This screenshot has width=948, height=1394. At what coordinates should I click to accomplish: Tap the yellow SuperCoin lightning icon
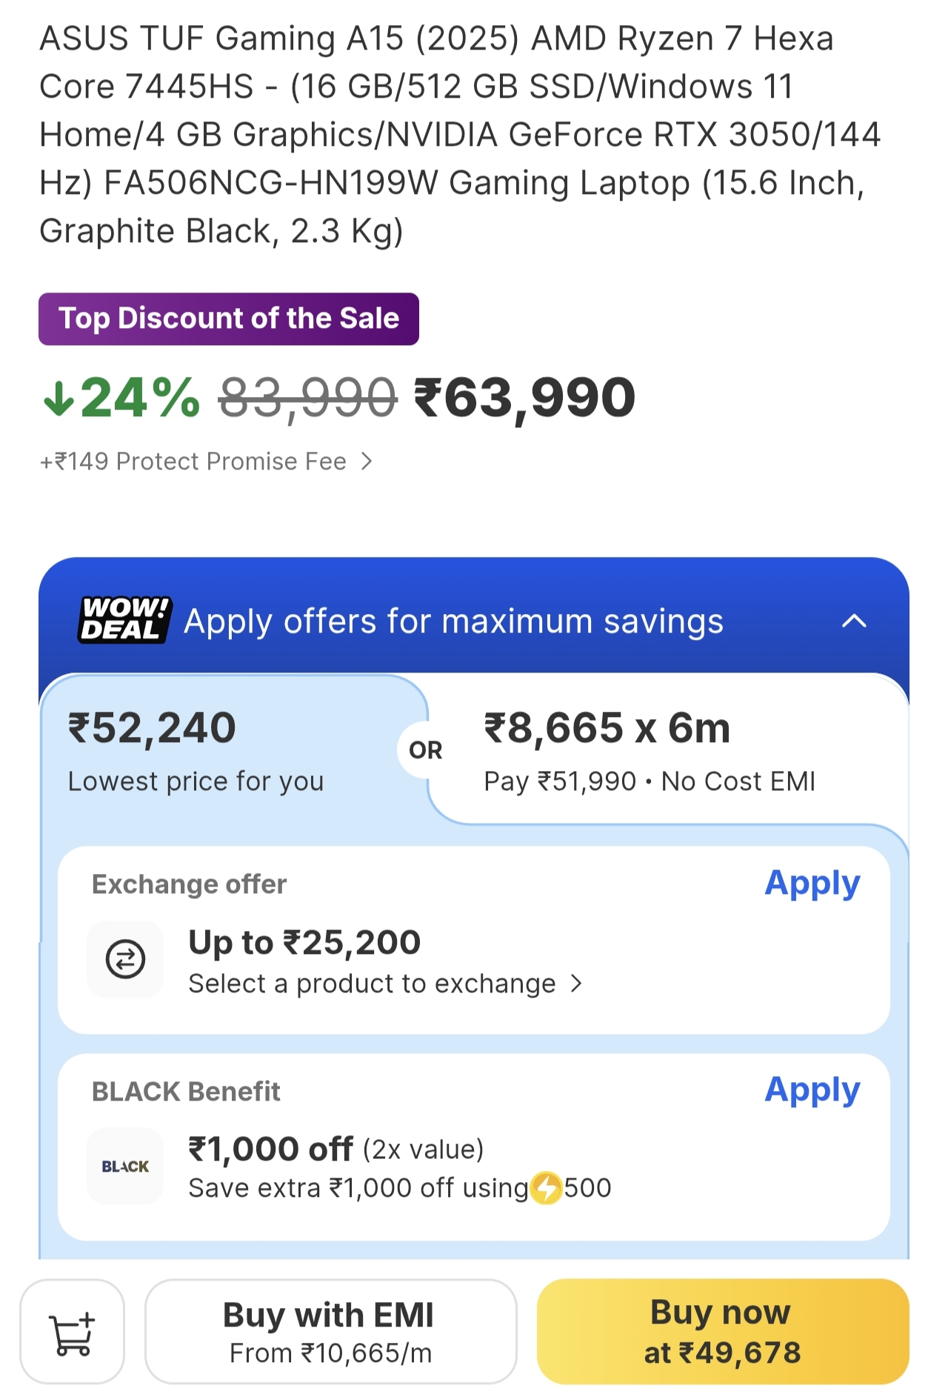click(547, 1188)
